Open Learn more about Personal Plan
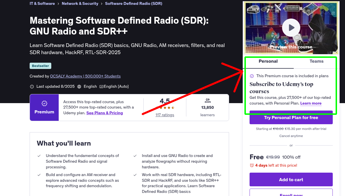This screenshot has width=345, height=196. click(x=311, y=103)
